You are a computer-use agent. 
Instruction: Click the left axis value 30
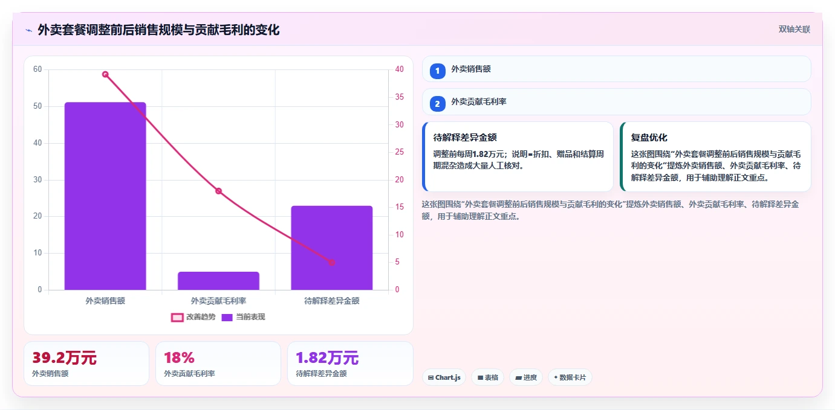[x=37, y=180]
